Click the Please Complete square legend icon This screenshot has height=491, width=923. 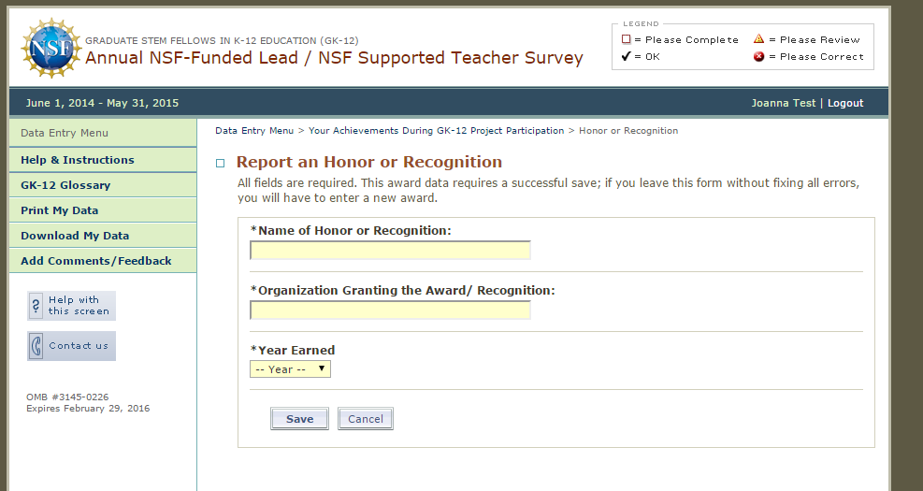pos(626,39)
